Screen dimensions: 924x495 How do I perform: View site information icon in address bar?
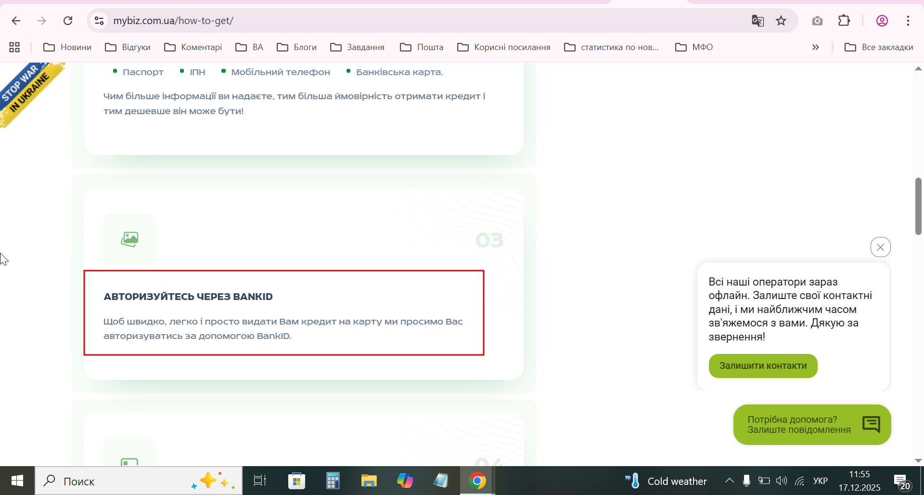99,21
